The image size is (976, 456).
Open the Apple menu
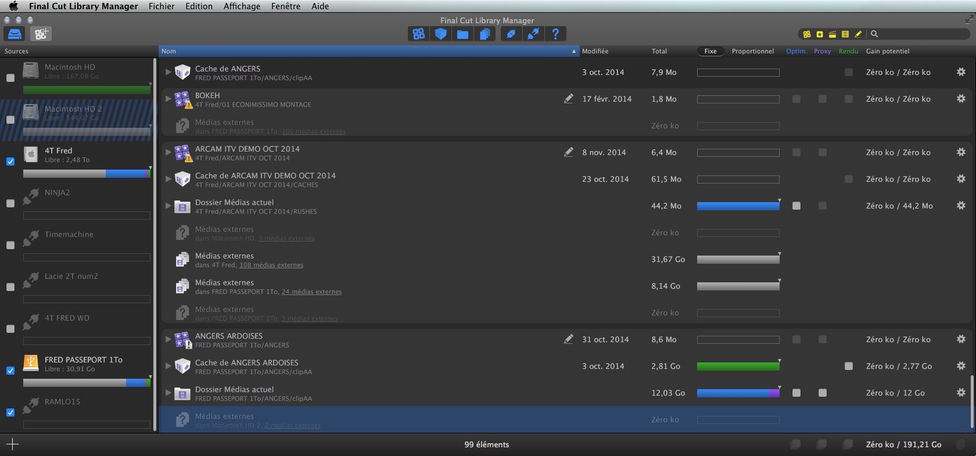[x=13, y=6]
